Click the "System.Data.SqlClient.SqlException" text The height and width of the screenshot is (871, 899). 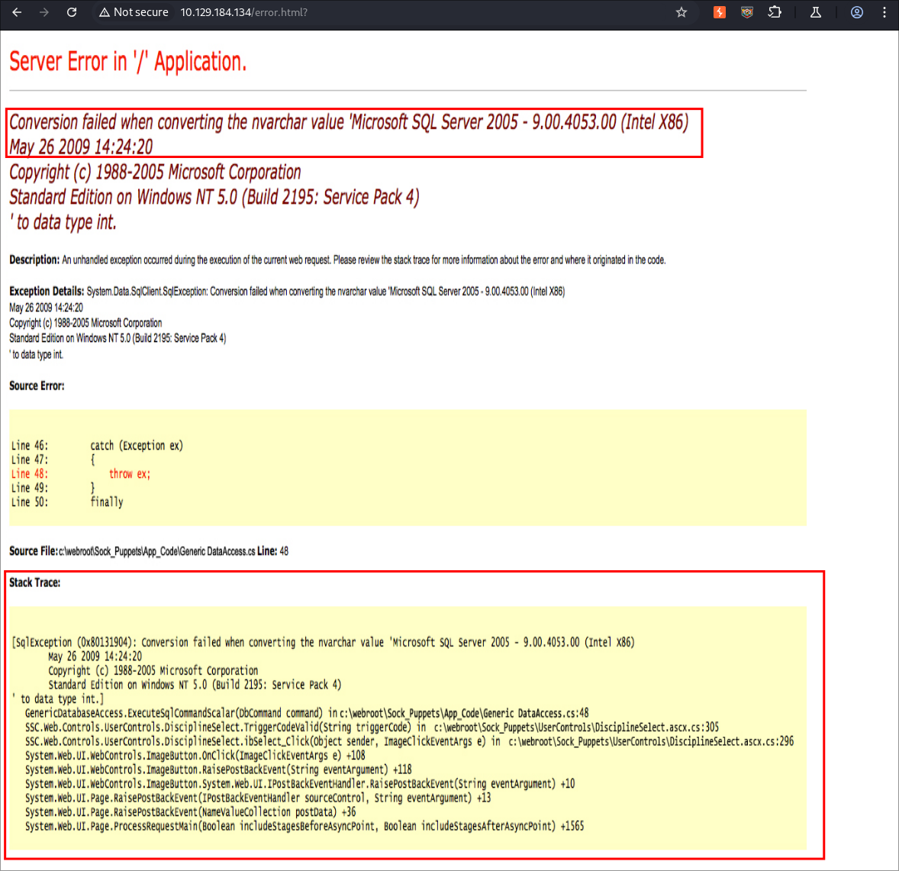click(x=147, y=292)
